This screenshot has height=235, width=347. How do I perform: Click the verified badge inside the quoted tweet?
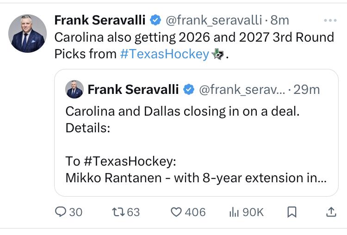point(188,89)
